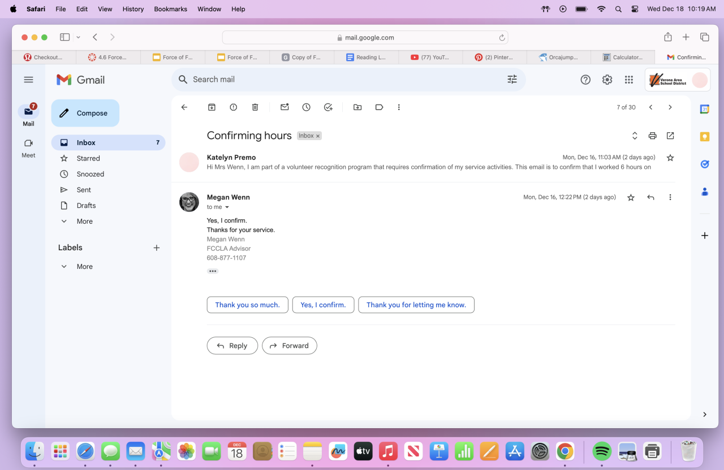This screenshot has height=470, width=724.
Task: Show the newer conversation arrow
Action: [650, 107]
